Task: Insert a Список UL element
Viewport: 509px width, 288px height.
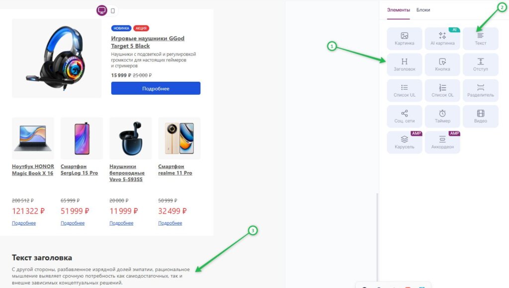Action: click(x=405, y=90)
